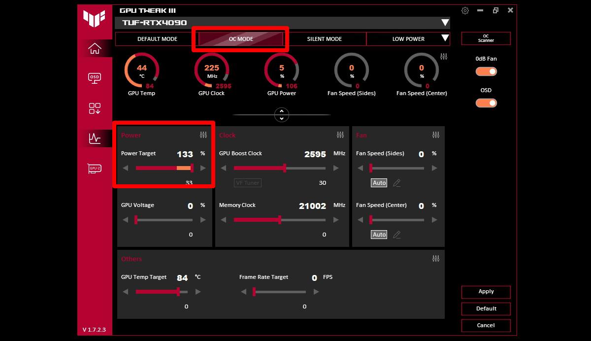591x341 pixels.
Task: Select the OSD monitor icon in the sidebar
Action: [x=94, y=78]
